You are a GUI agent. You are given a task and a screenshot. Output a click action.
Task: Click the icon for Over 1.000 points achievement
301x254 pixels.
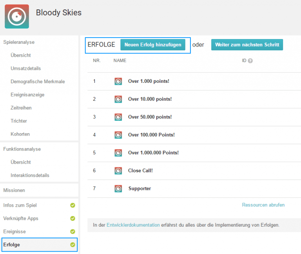click(118, 81)
